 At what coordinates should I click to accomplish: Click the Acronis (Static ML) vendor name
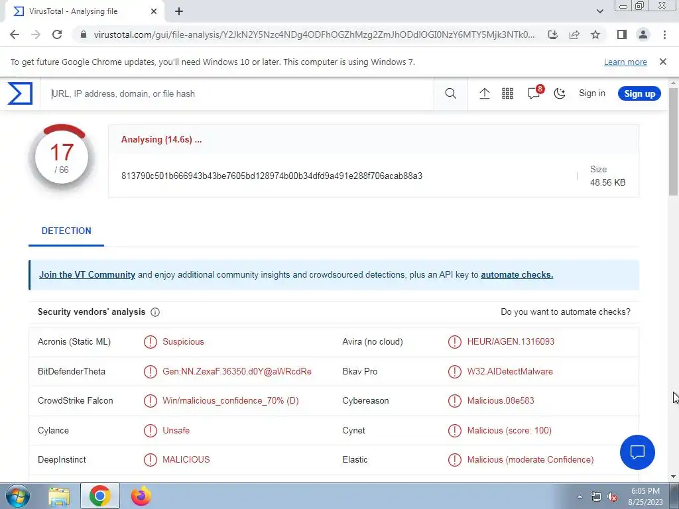(x=74, y=342)
